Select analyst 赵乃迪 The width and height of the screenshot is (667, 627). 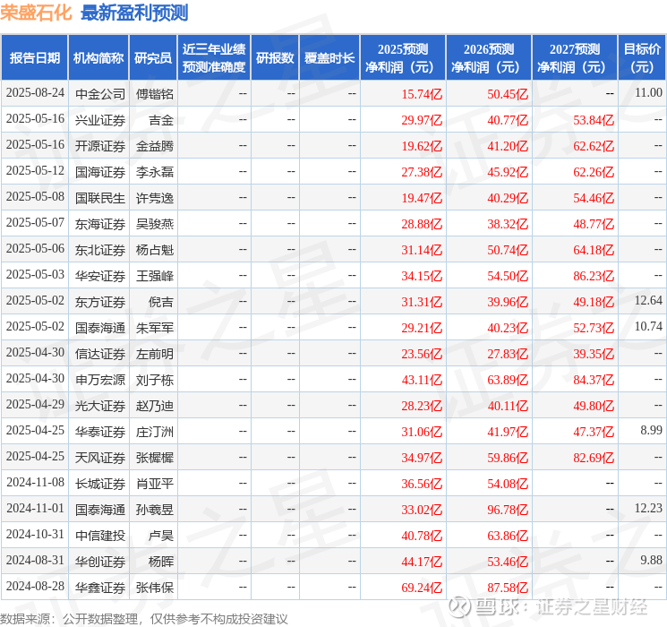coord(154,406)
